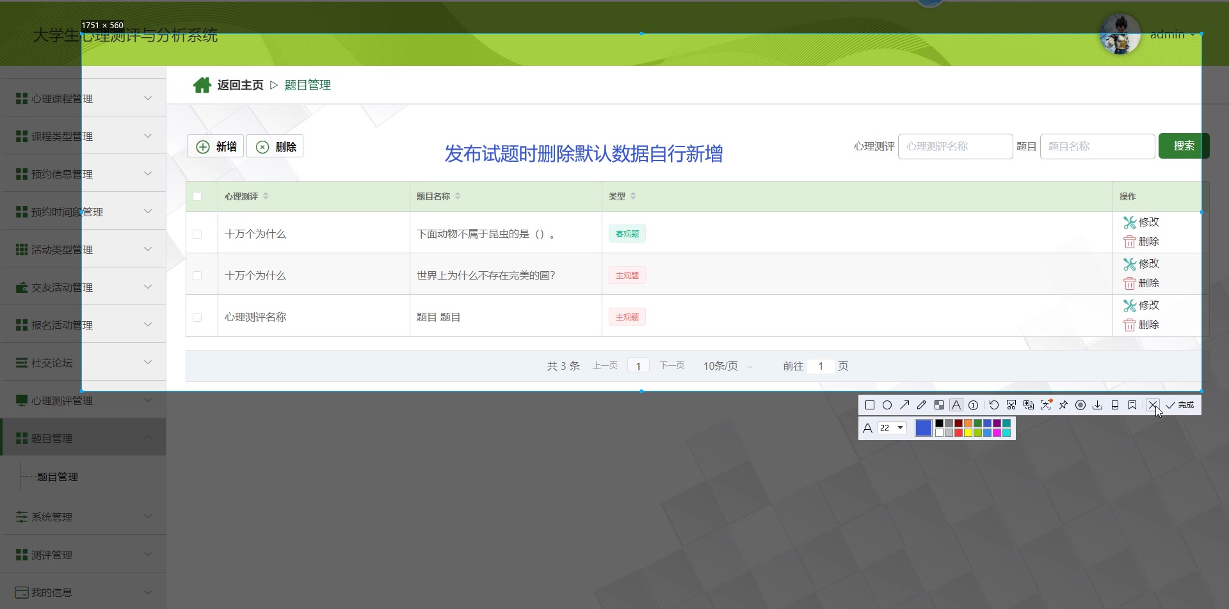Tick the select-all checkbox in the table header
This screenshot has height=609, width=1229.
[x=197, y=196]
